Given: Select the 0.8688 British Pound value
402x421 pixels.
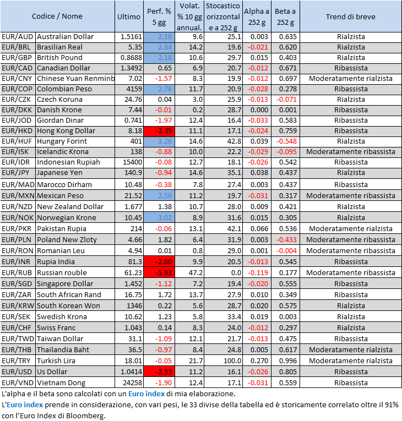Looking at the screenshot, I should [129, 58].
